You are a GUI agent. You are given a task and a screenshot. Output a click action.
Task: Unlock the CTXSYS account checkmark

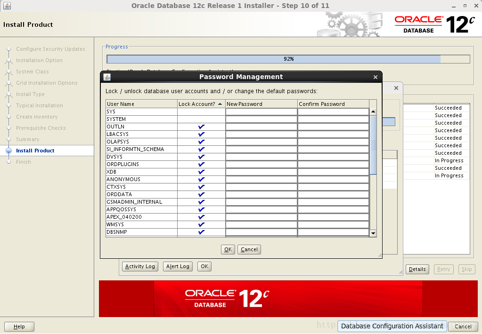[x=201, y=187]
